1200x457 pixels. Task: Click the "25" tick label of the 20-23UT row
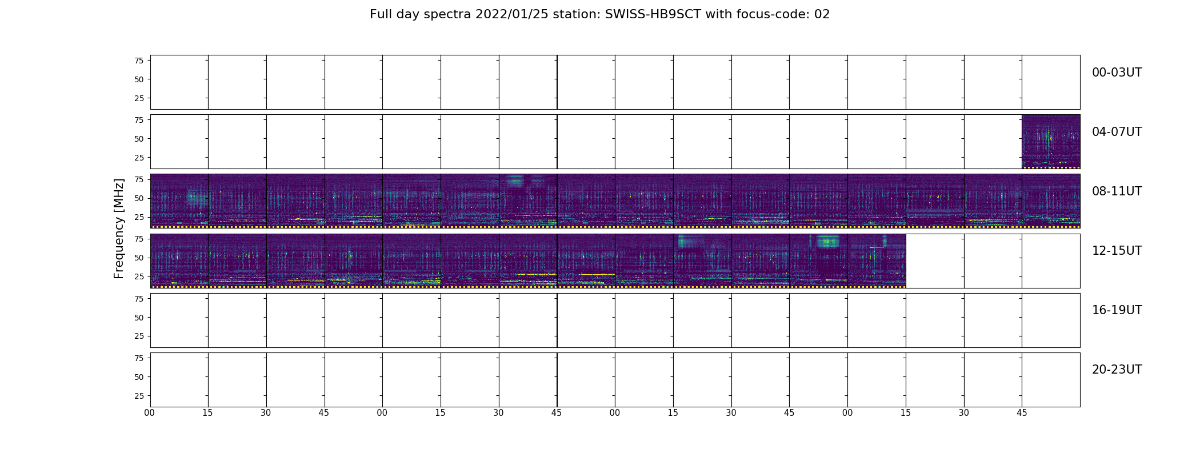(x=139, y=396)
